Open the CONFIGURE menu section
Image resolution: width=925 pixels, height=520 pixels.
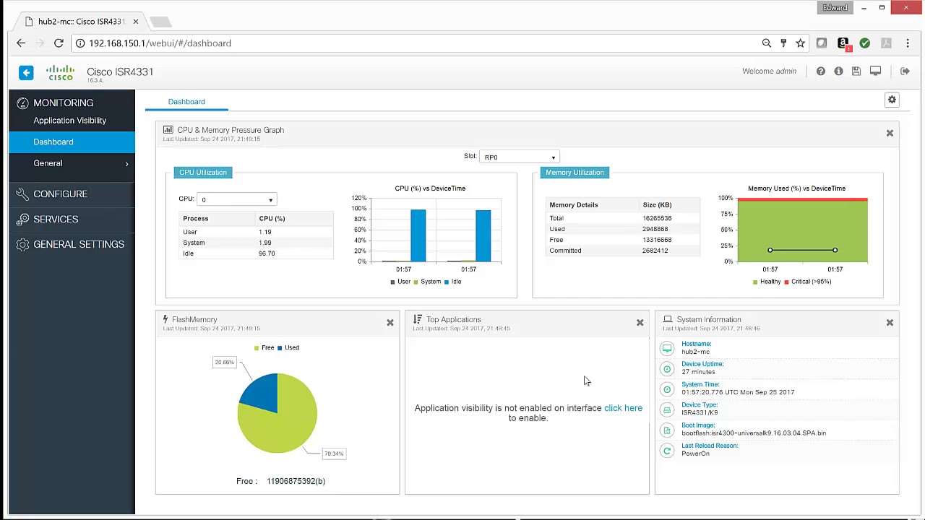pos(60,194)
